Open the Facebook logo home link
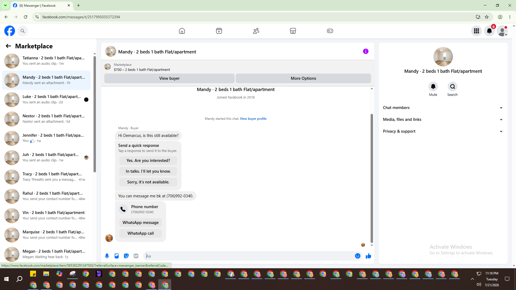This screenshot has height=290, width=516. (10, 31)
